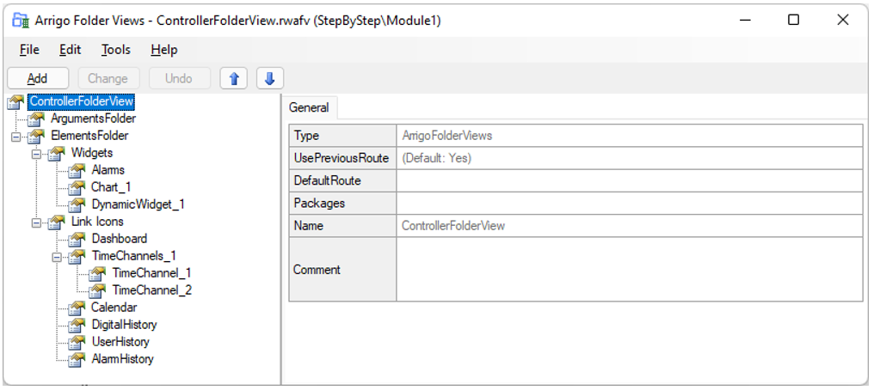Screen dimensions: 874x390
Task: Click the Comment value field
Action: 630,269
